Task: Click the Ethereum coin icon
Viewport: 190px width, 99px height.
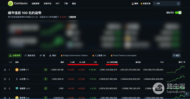Action: [x=17, y=79]
